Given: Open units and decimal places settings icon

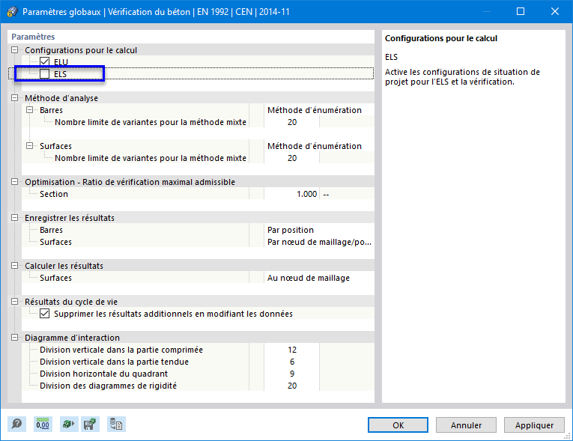Looking at the screenshot, I should (43, 425).
